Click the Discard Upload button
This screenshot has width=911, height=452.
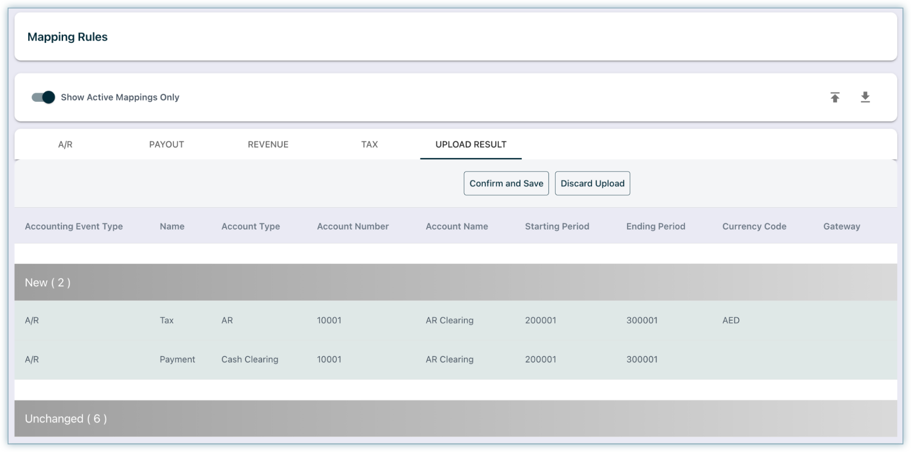coord(592,183)
